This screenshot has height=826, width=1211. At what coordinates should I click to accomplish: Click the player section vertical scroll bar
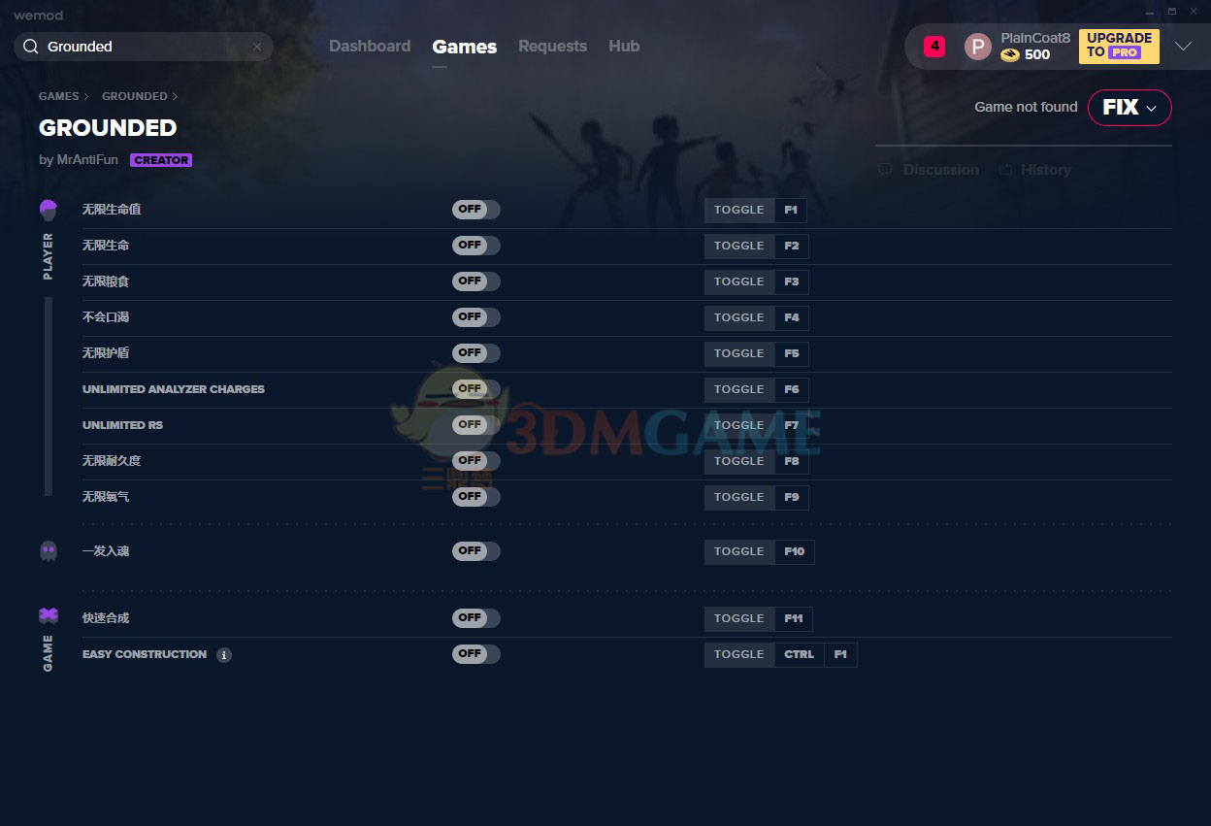pyautogui.click(x=49, y=396)
